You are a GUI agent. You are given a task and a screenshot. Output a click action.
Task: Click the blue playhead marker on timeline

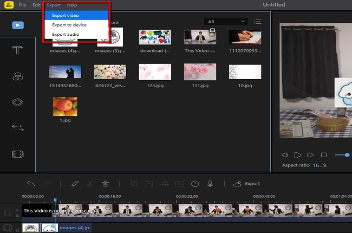55,200
